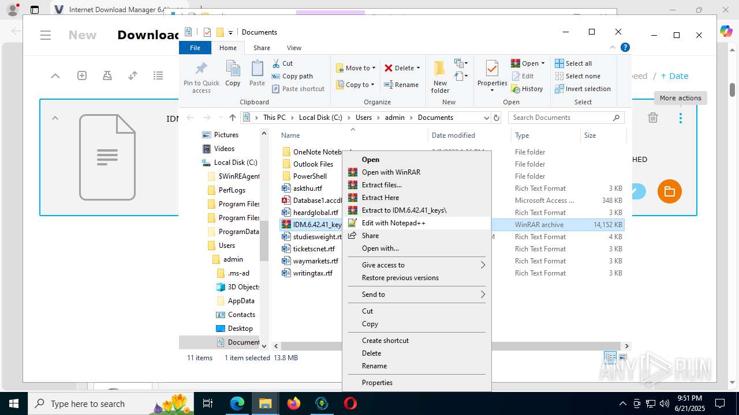This screenshot has width=739, height=415.
Task: Click the Copy ribbon button
Action: (x=233, y=74)
